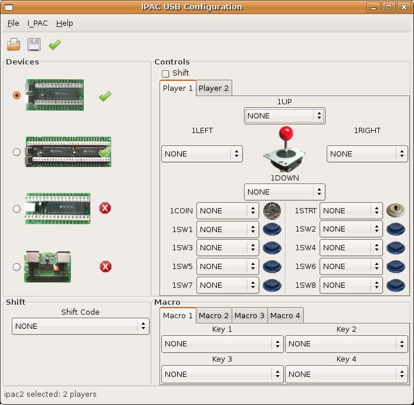Close the IPAC USB Configuration window
414x405 pixels.
pos(404,7)
